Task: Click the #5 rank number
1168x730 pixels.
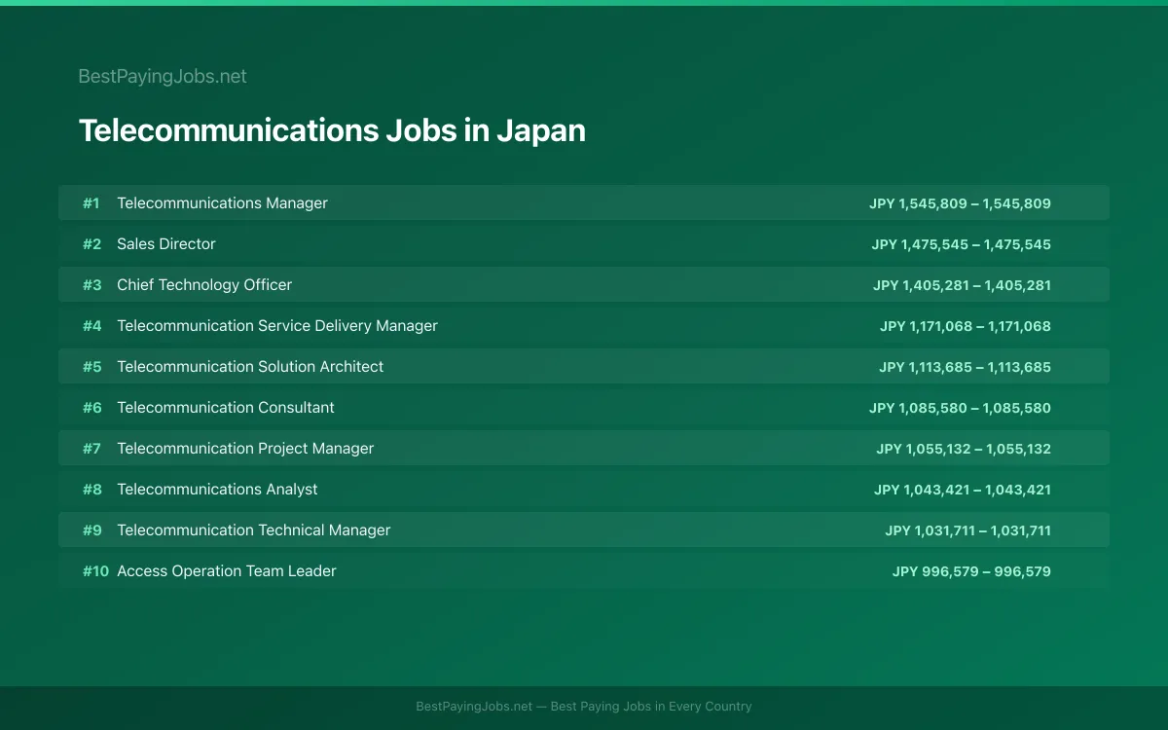Action: [91, 367]
